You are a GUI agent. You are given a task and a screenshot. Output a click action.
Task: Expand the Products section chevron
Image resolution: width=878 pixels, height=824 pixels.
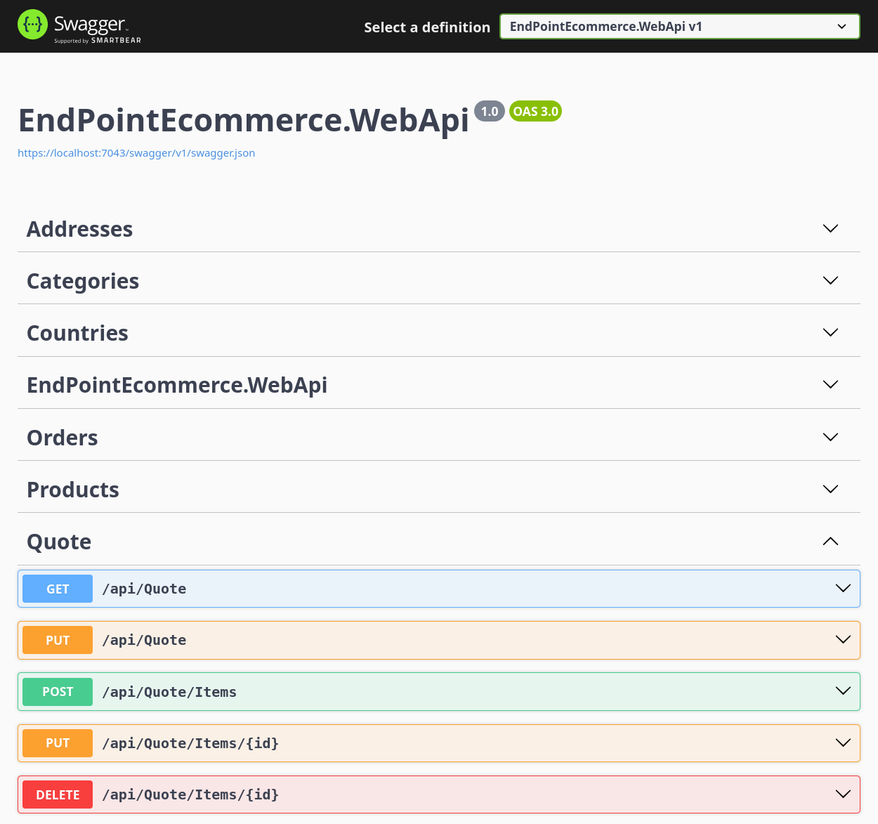tap(830, 489)
